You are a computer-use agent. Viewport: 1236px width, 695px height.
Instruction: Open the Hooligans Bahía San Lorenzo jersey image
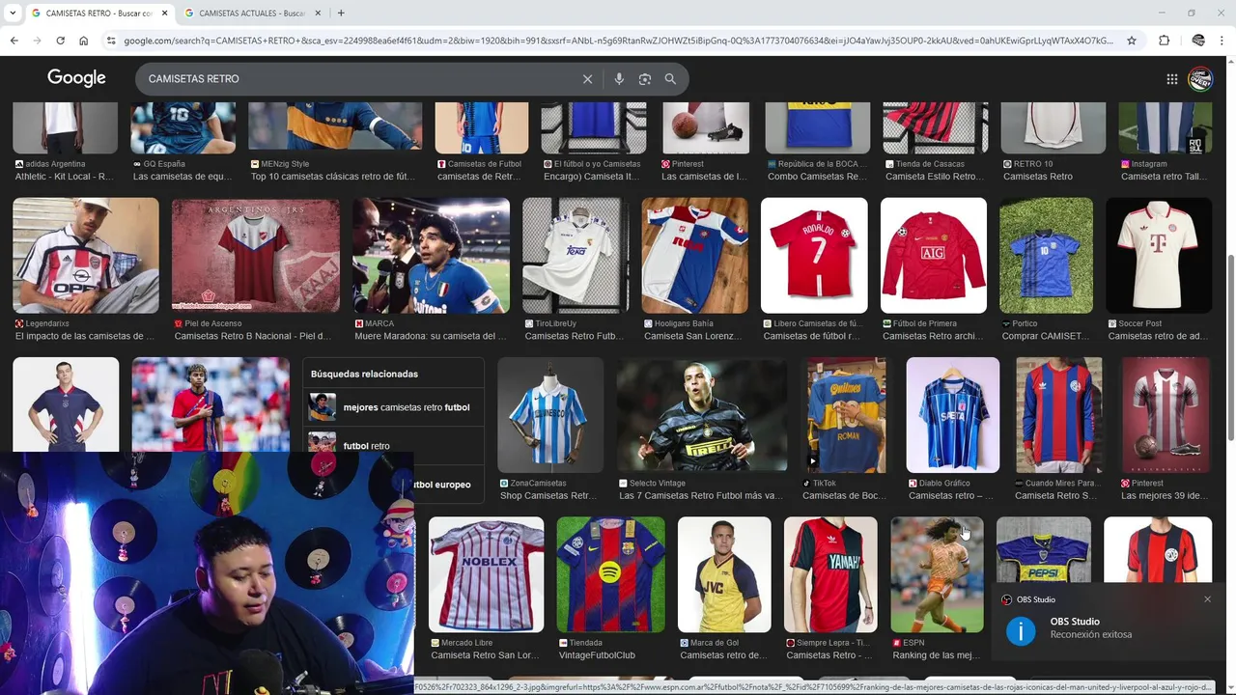(x=694, y=256)
